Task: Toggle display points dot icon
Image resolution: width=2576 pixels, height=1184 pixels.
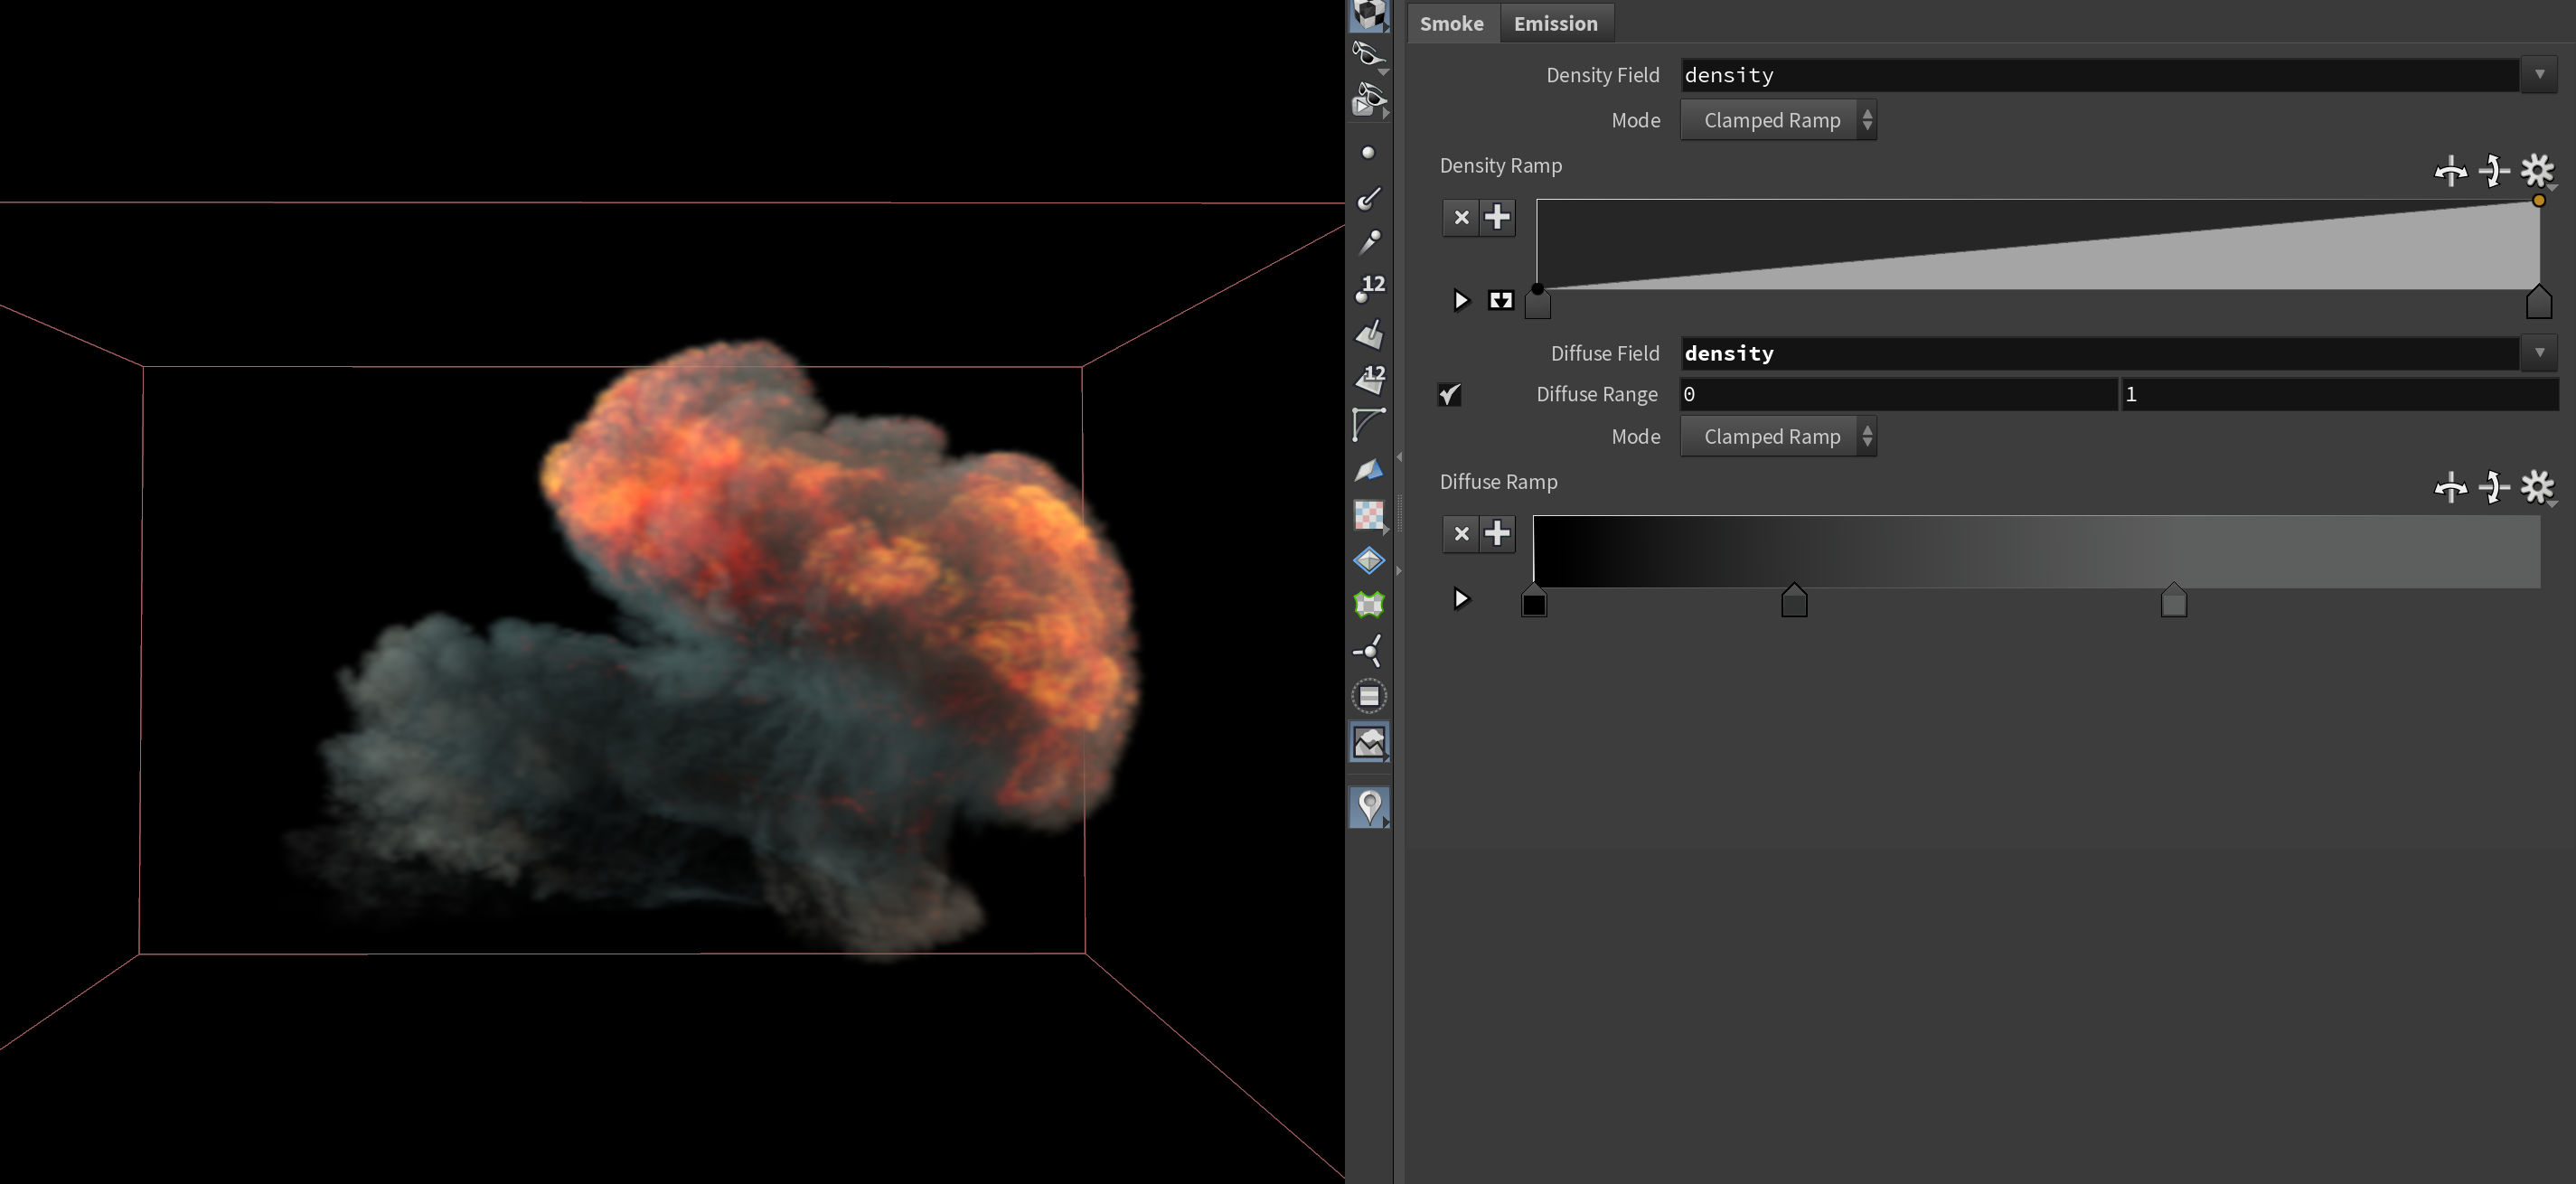Action: pyautogui.click(x=1368, y=153)
